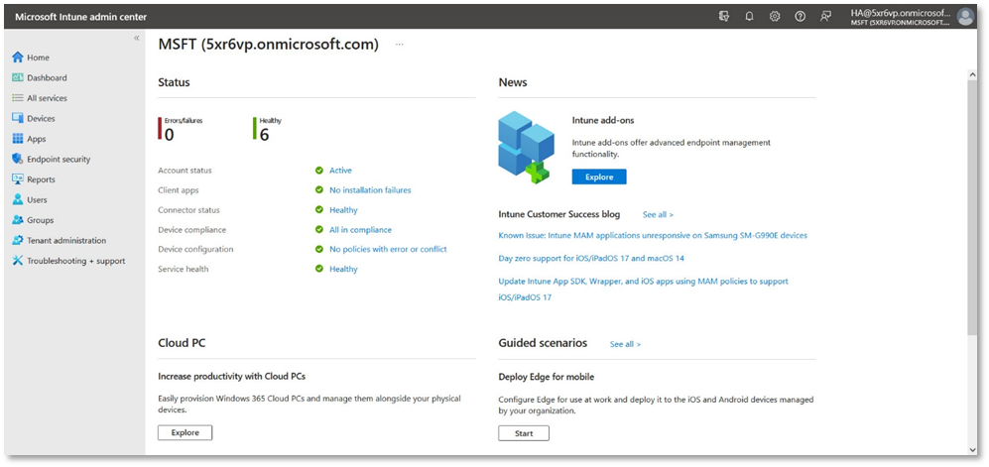Select Tenant administration in sidebar

tap(65, 240)
